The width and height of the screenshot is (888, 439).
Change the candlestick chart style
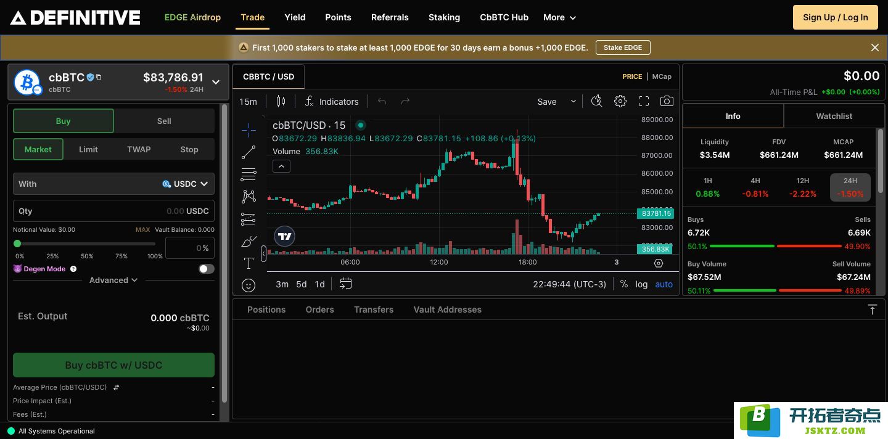coord(281,101)
